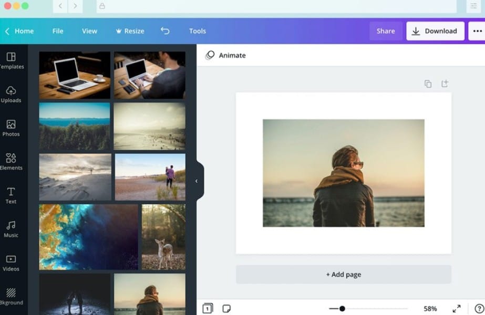Select the Uploads sidebar icon
Viewport: 485px width, 315px height.
tap(11, 93)
